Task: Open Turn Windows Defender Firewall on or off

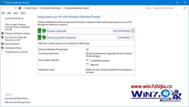Action: pos(16,39)
